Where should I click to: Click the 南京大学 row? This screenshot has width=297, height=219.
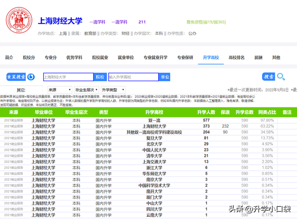point(148,180)
